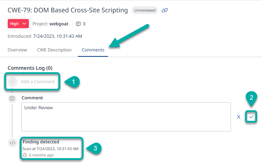The height and width of the screenshot is (167, 262).
Task: Click the speech bubble icon in the timeline
Action: [12, 98]
